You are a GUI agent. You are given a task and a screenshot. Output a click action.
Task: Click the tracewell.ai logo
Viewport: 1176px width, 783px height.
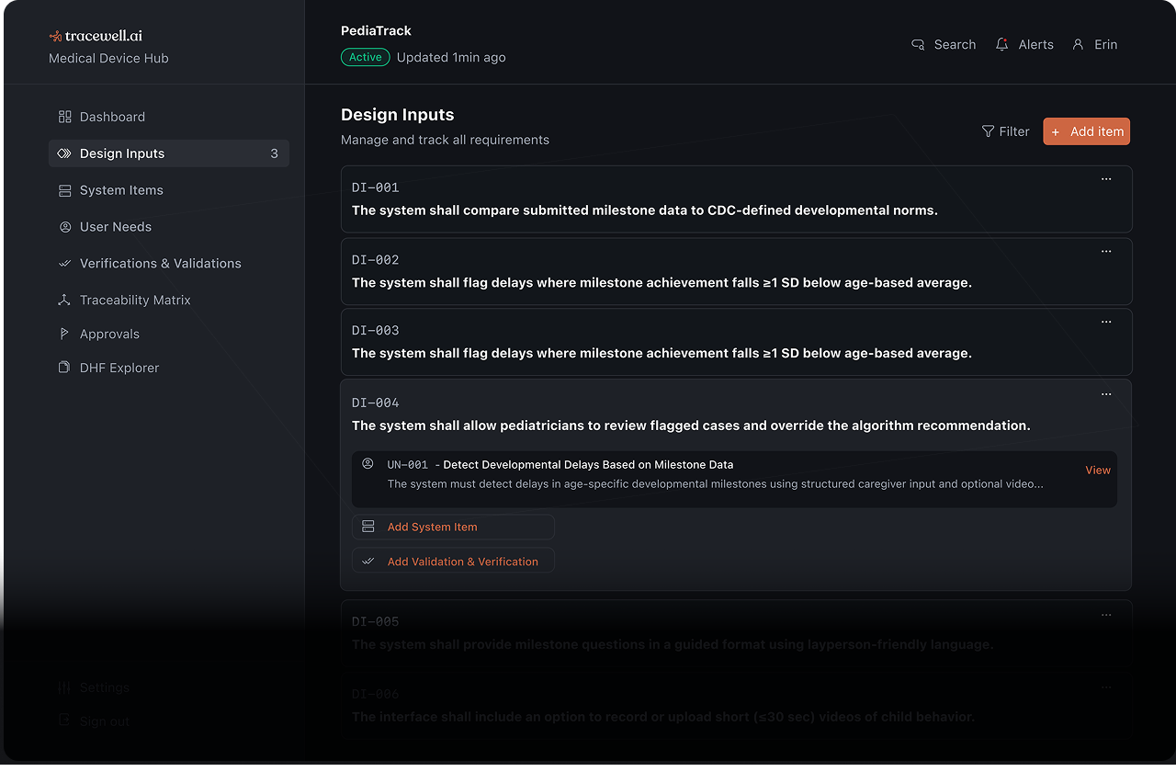pos(96,35)
